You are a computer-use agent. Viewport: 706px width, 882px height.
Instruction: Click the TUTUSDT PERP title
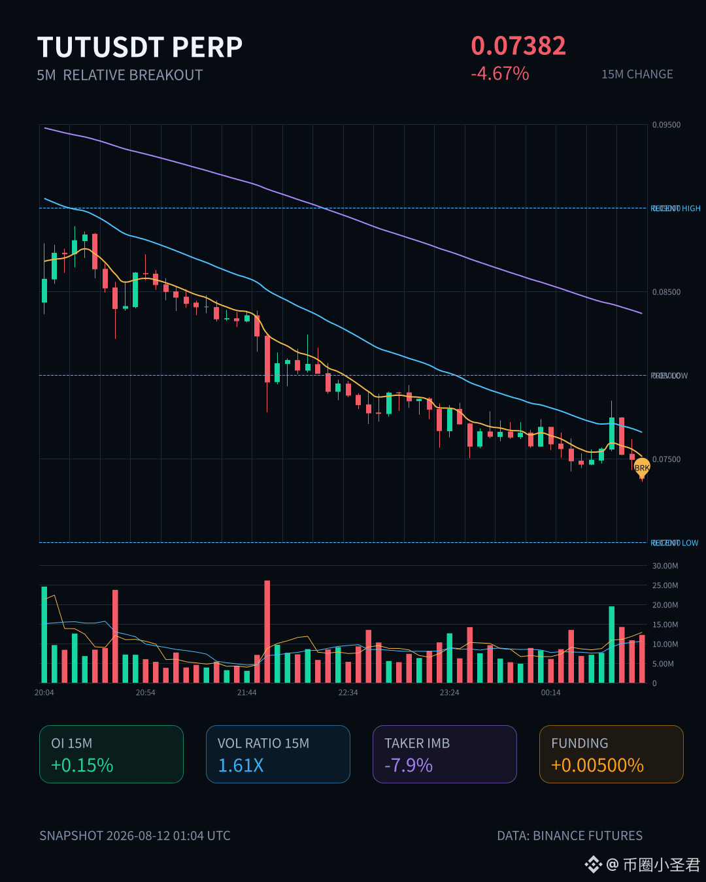(x=140, y=47)
